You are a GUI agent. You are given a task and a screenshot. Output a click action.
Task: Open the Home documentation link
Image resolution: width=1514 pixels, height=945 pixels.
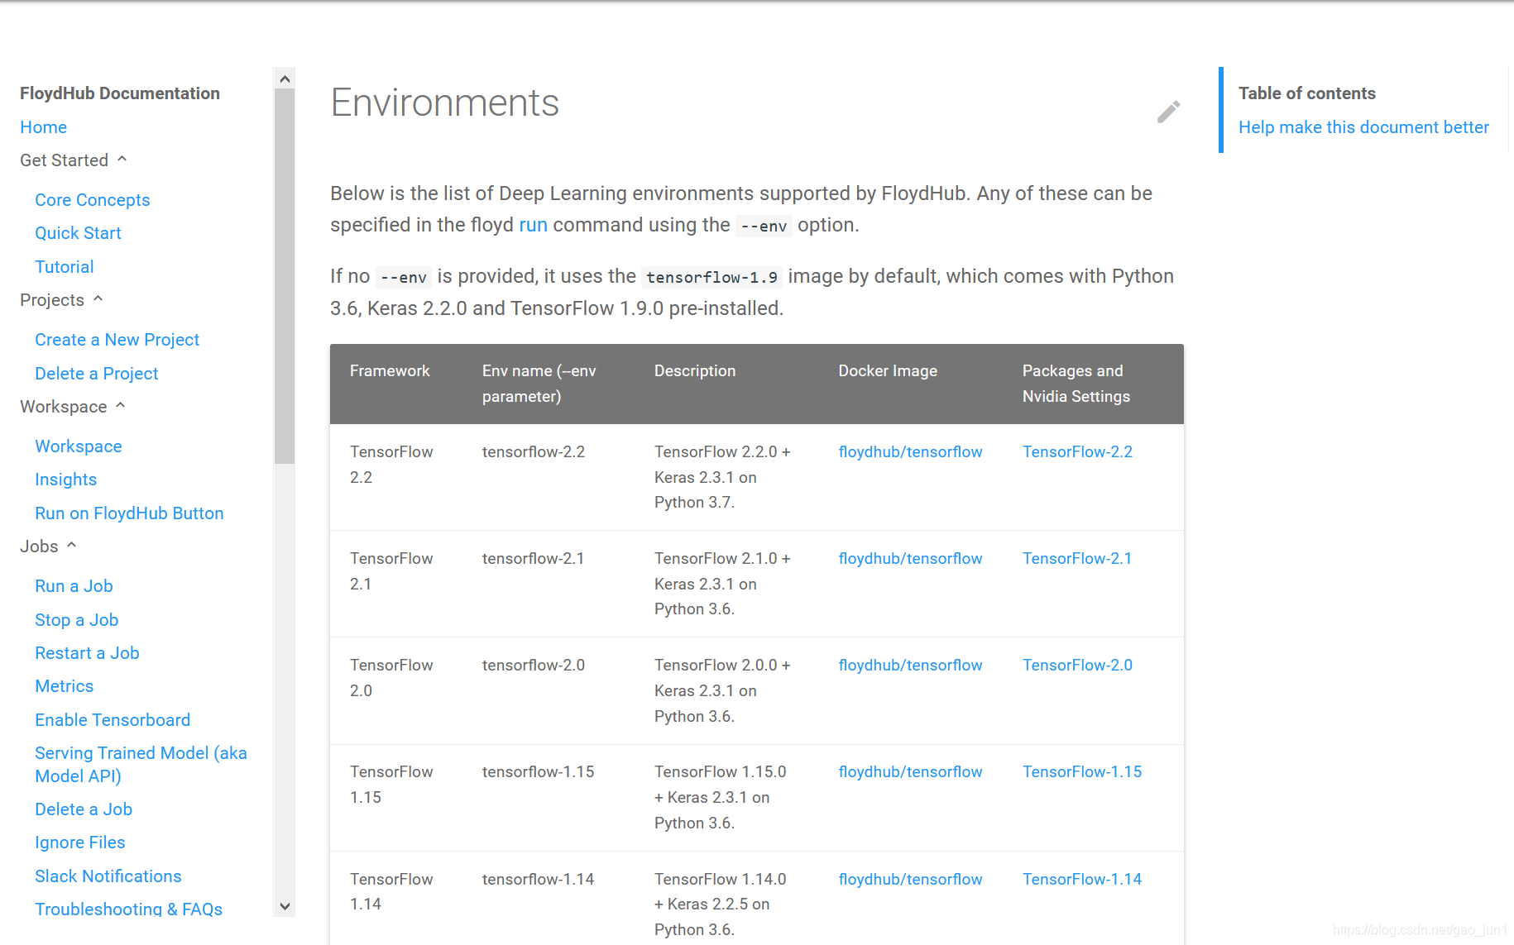pos(44,127)
